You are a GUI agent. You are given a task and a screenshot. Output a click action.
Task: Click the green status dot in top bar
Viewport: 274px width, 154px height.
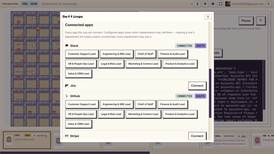click(192, 4)
